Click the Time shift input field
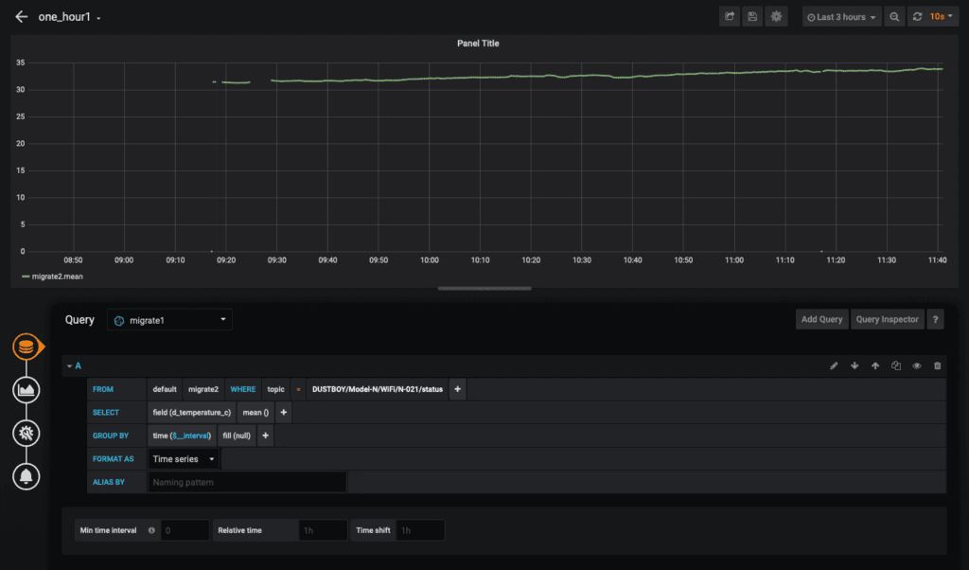Viewport: 969px width, 570px height. (419, 530)
